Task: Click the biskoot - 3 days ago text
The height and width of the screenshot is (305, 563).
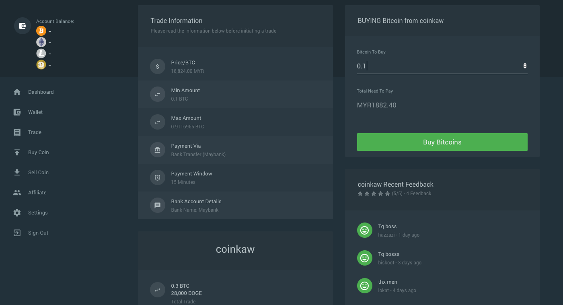Action: click(x=400, y=263)
